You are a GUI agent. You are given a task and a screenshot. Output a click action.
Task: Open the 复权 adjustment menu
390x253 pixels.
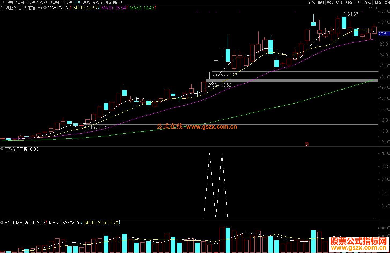(x=311, y=2)
